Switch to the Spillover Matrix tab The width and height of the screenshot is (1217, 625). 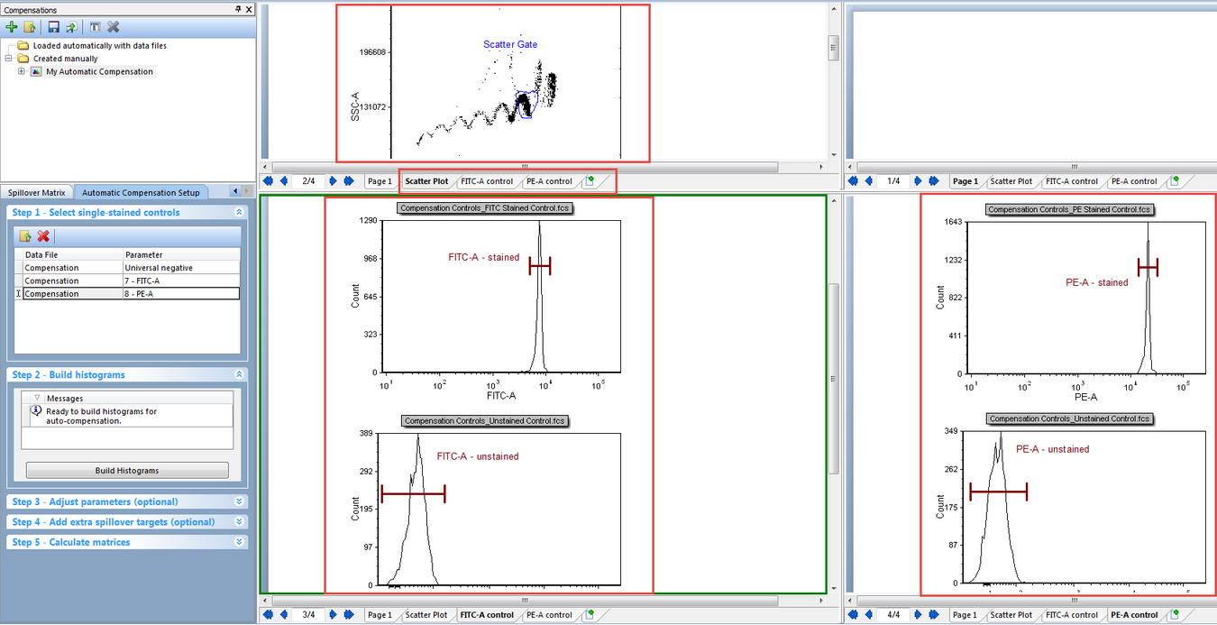click(37, 192)
